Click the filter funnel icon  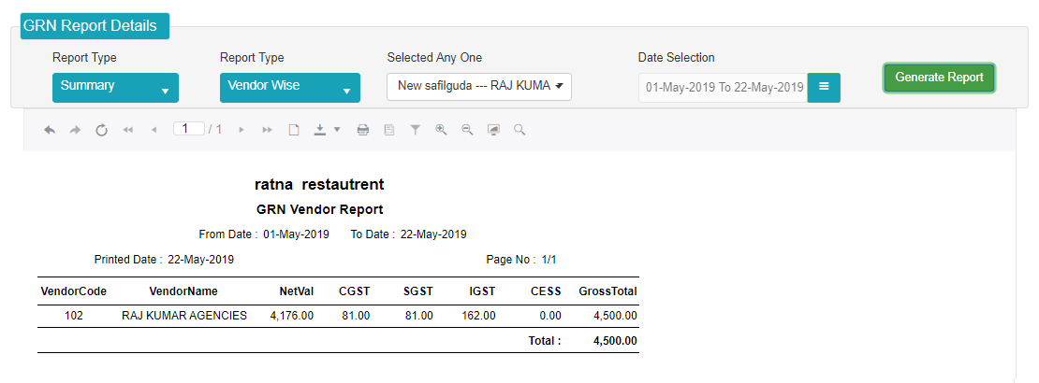[415, 130]
